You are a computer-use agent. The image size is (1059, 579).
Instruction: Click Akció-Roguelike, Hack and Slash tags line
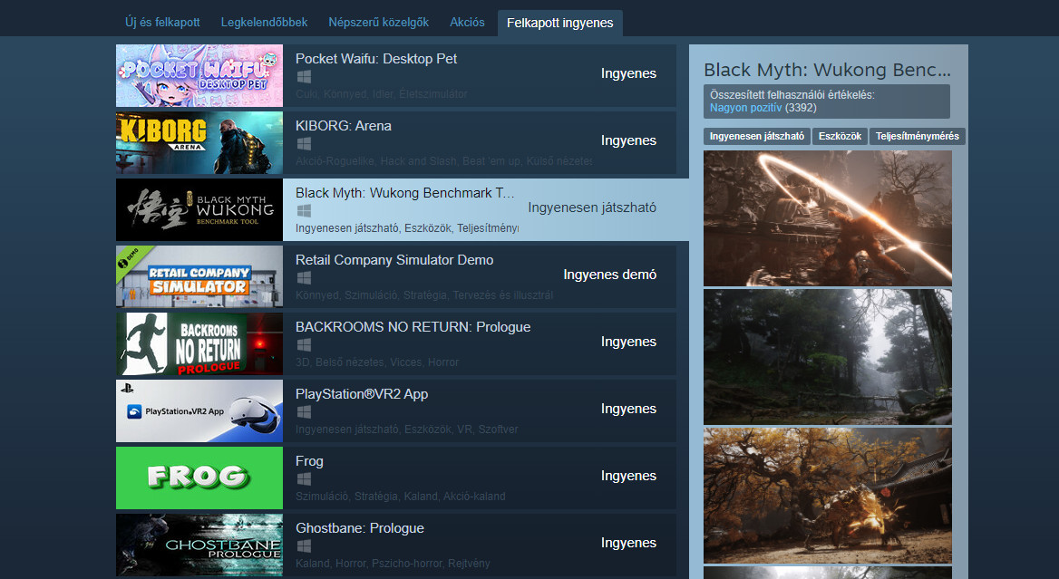pos(443,161)
